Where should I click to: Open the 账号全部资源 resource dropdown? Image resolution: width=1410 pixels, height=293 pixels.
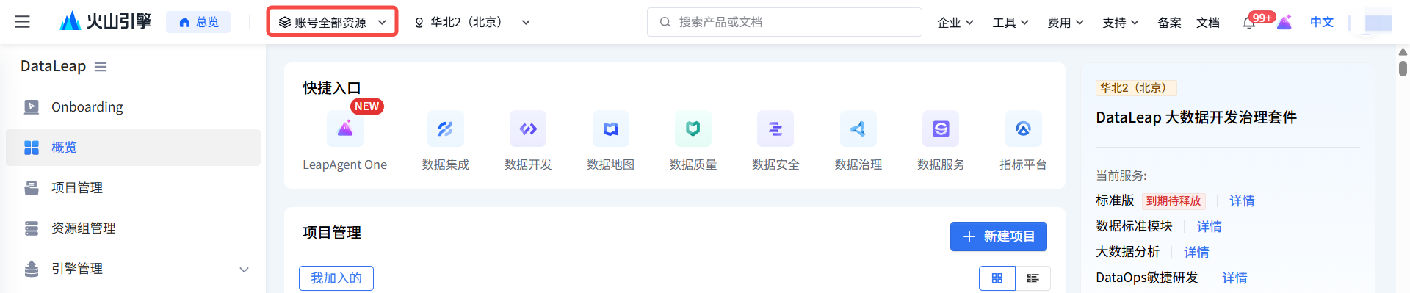(x=332, y=22)
